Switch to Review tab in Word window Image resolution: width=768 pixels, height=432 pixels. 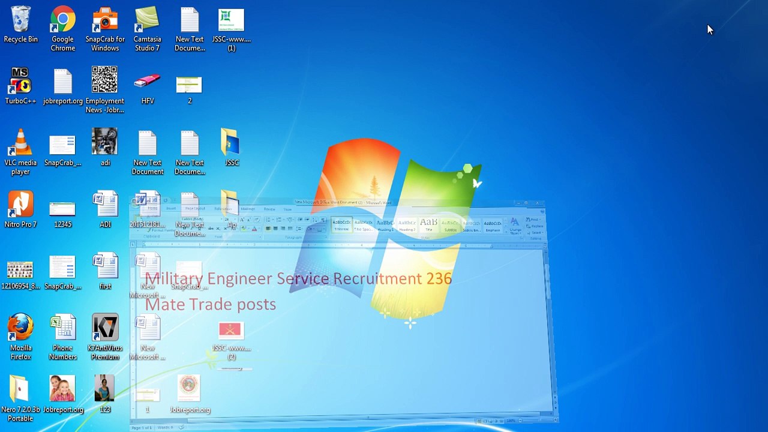[269, 209]
